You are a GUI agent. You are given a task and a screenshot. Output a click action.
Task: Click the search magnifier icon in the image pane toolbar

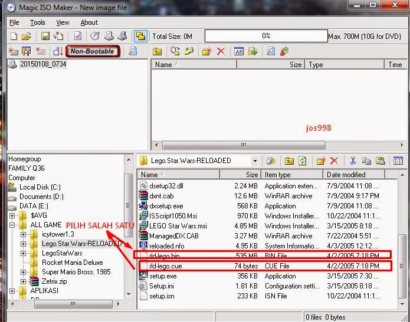[271, 51]
